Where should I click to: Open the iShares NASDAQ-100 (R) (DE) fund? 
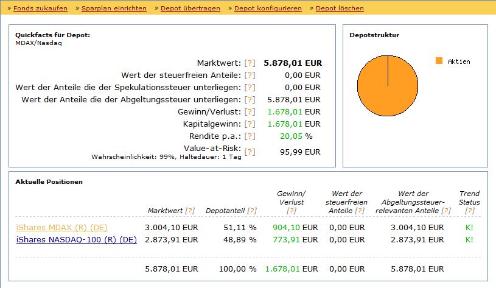coord(77,239)
